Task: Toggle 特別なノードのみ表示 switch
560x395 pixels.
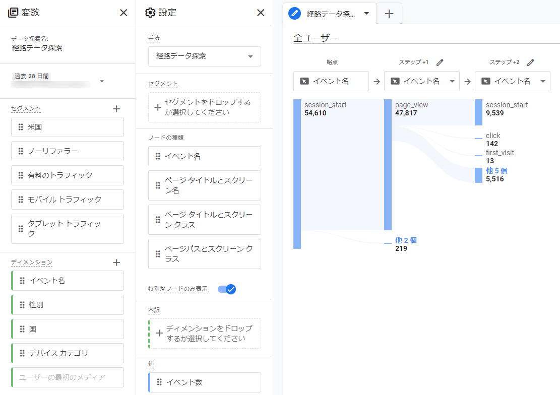Action: 227,289
